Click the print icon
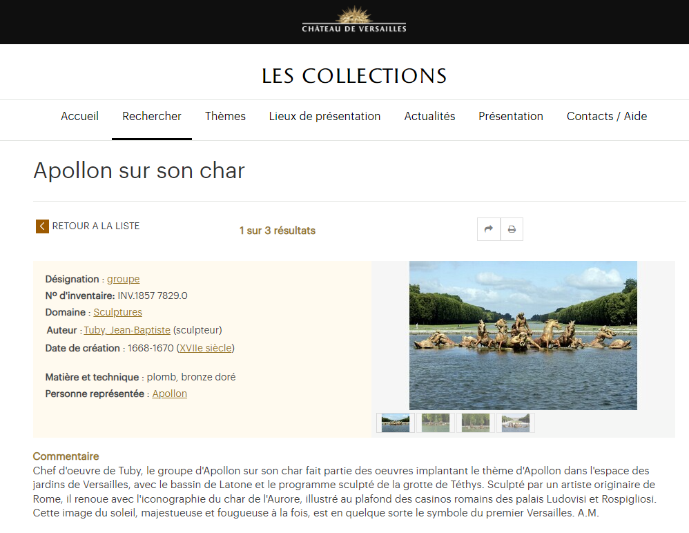This screenshot has height=533, width=689. click(512, 229)
